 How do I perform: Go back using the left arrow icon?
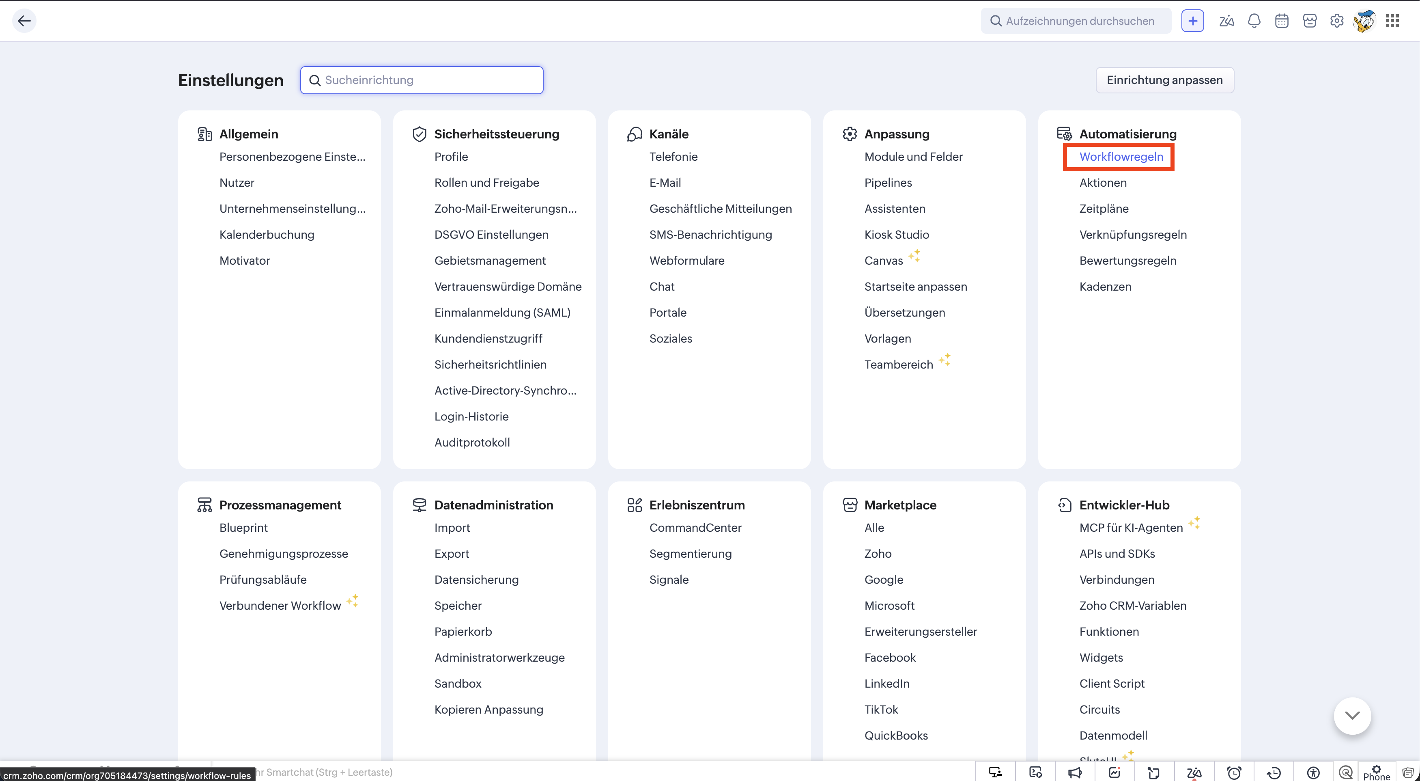pos(24,21)
